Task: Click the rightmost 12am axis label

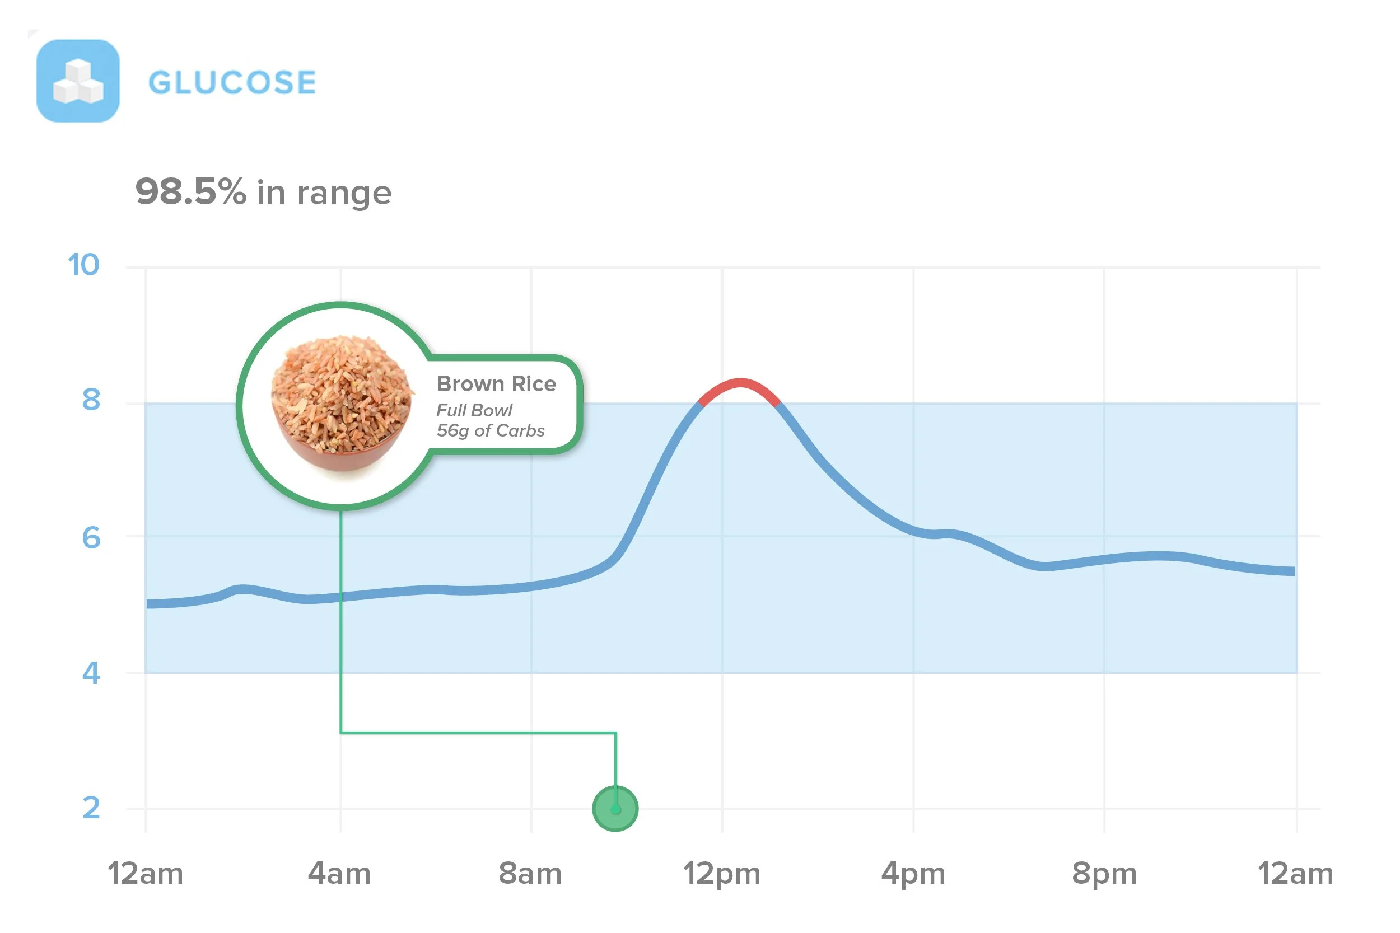Action: (x=1295, y=874)
